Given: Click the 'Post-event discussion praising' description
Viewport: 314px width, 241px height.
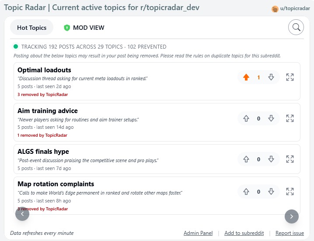Looking at the screenshot, I should pyautogui.click(x=88, y=160).
